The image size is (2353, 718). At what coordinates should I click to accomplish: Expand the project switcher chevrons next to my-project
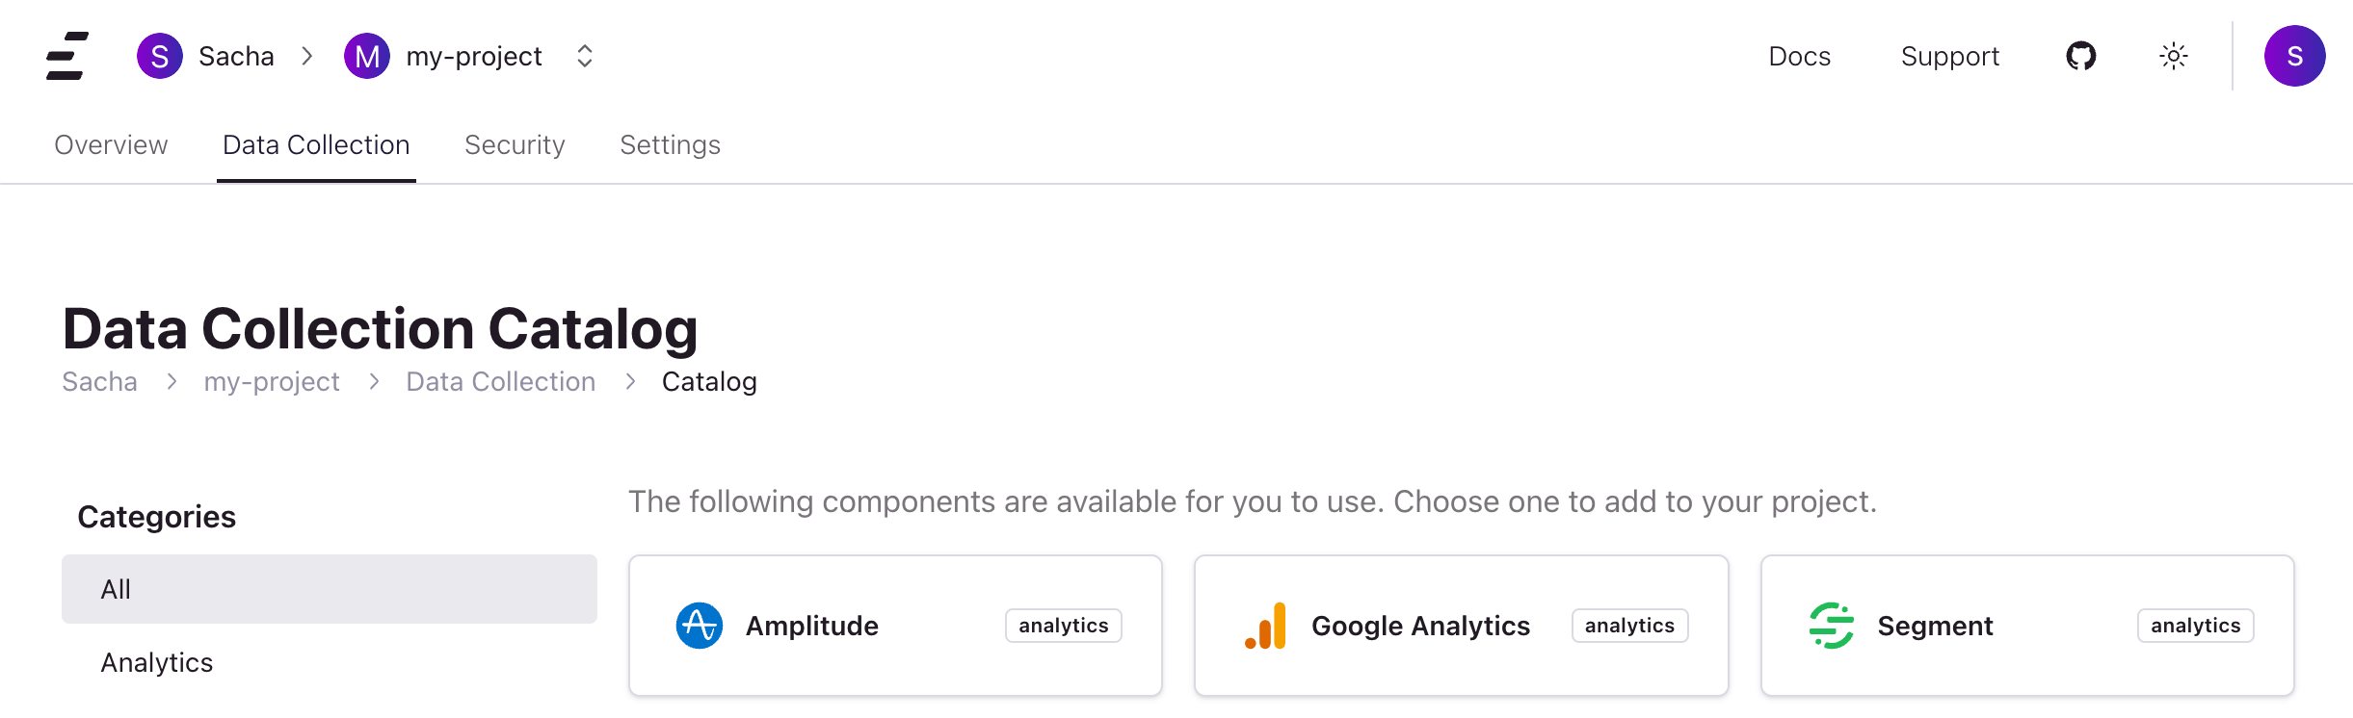tap(583, 56)
